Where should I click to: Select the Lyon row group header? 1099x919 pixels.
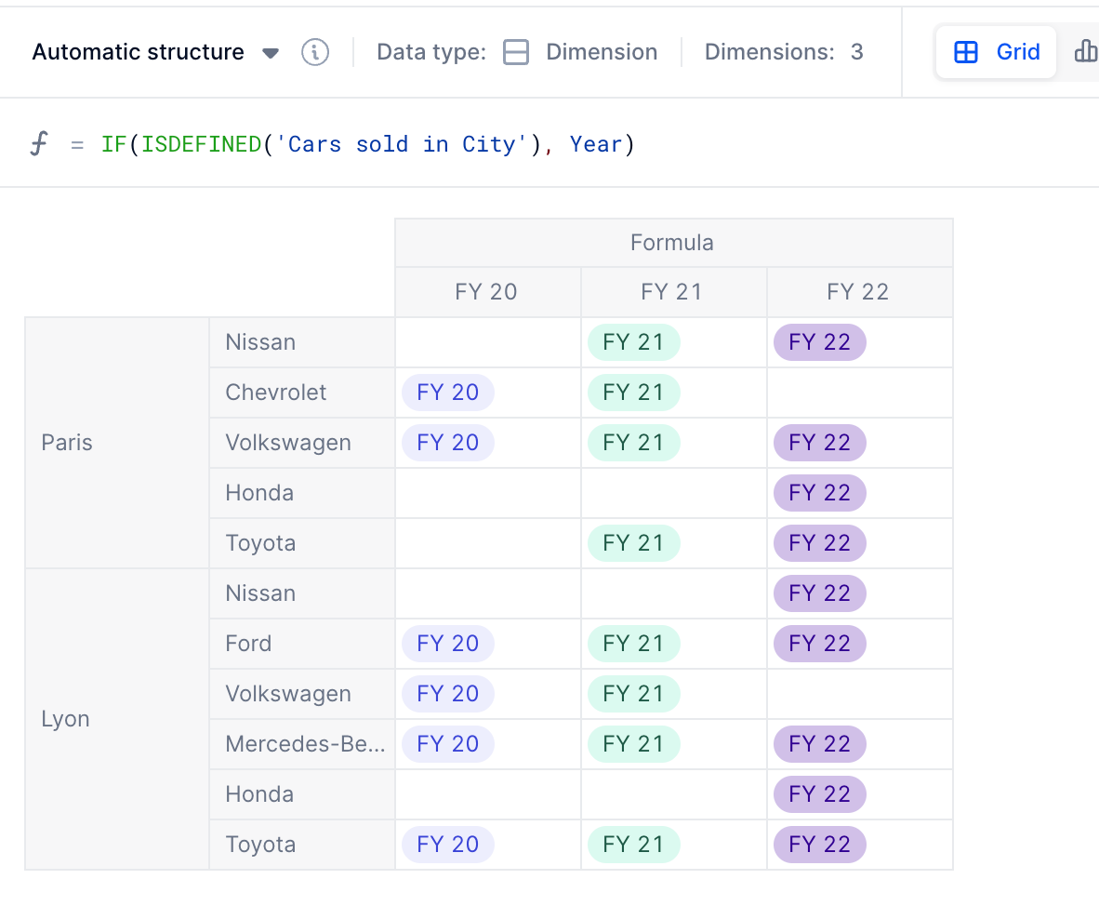point(117,718)
